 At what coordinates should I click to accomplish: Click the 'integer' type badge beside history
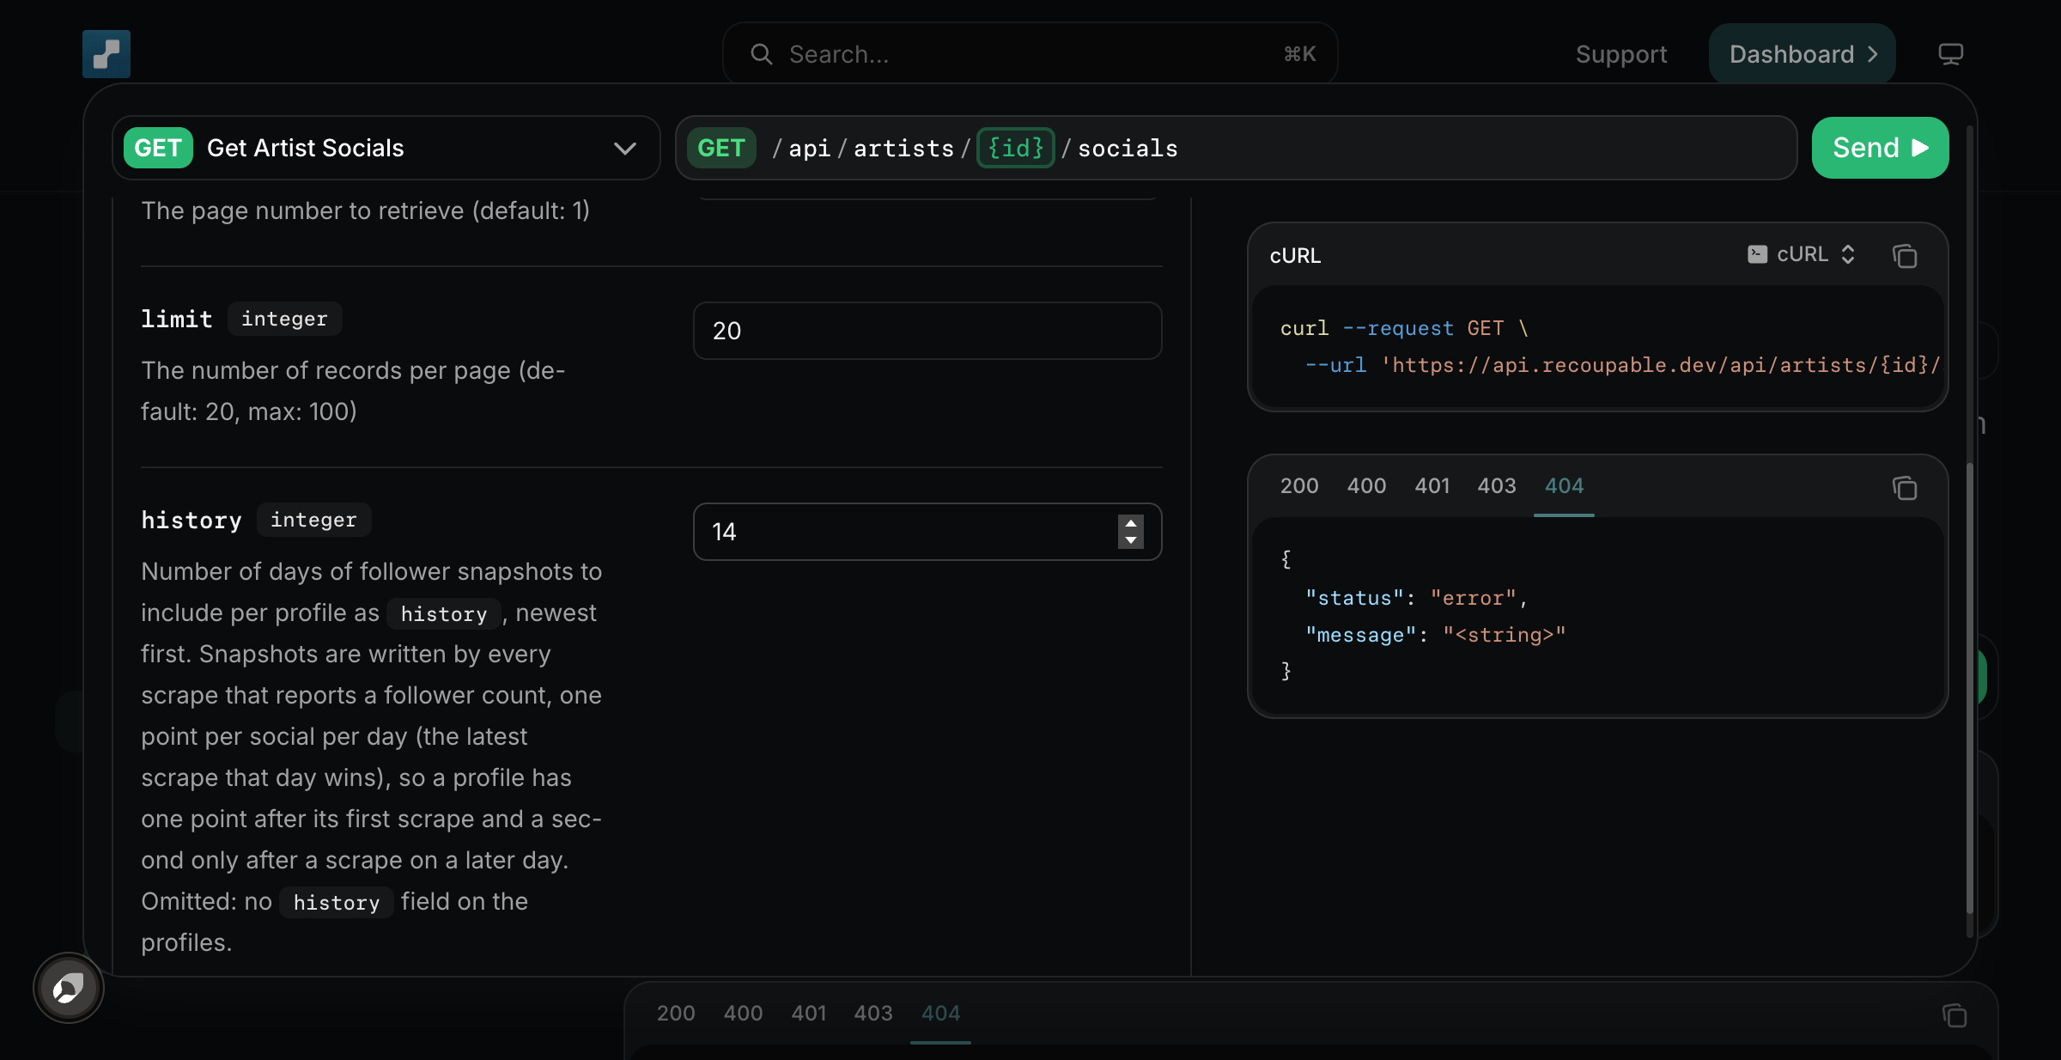coord(313,520)
